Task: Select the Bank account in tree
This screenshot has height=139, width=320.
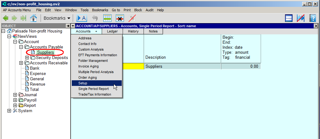Action: point(34,68)
